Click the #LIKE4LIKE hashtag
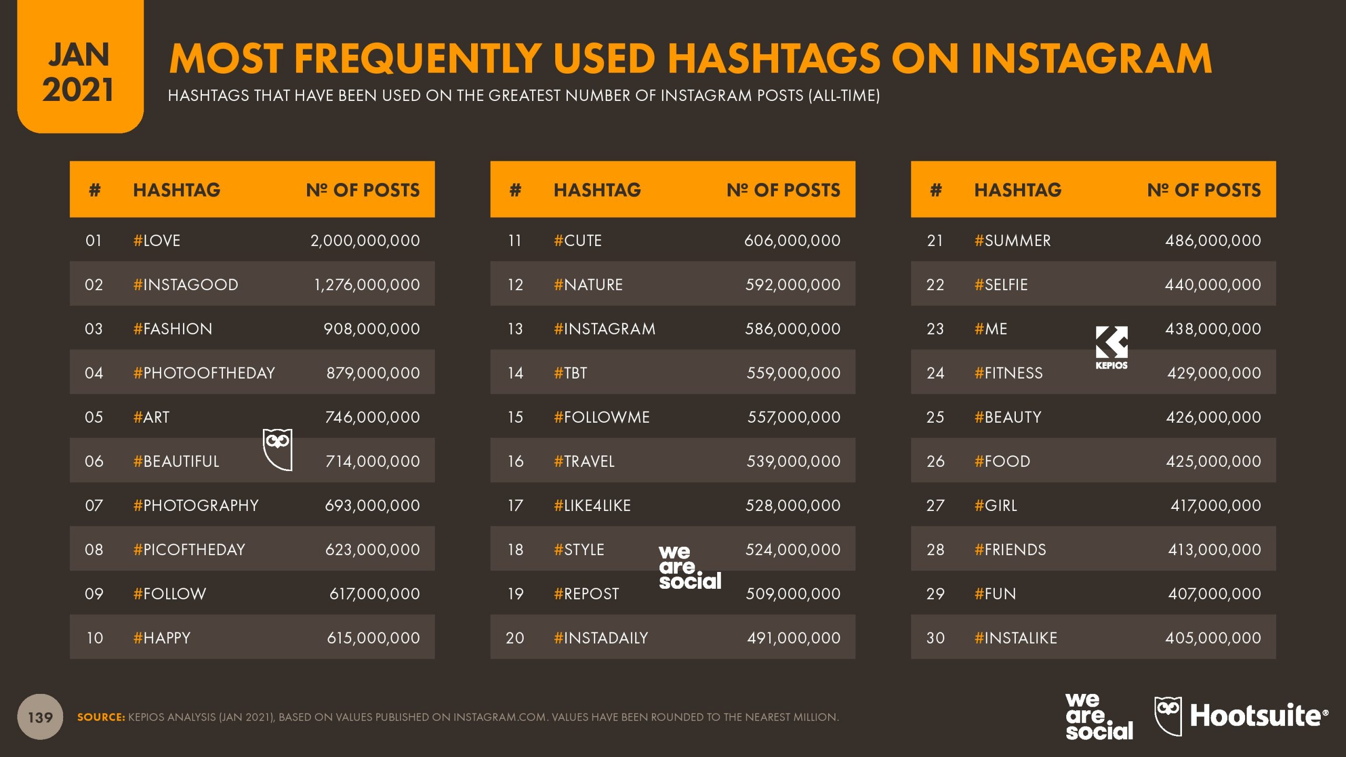Viewport: 1346px width, 757px height. 592,506
